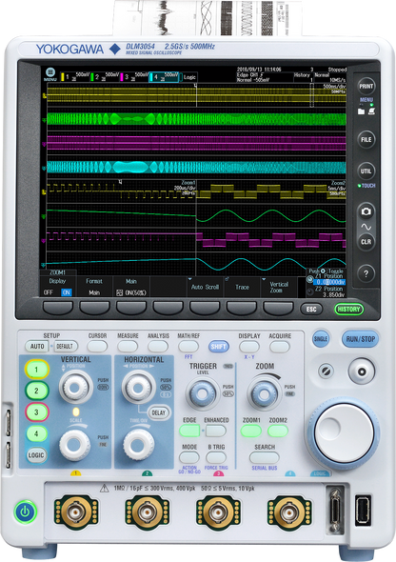
Task: Open the DISPLAY menu key
Action: tap(249, 347)
